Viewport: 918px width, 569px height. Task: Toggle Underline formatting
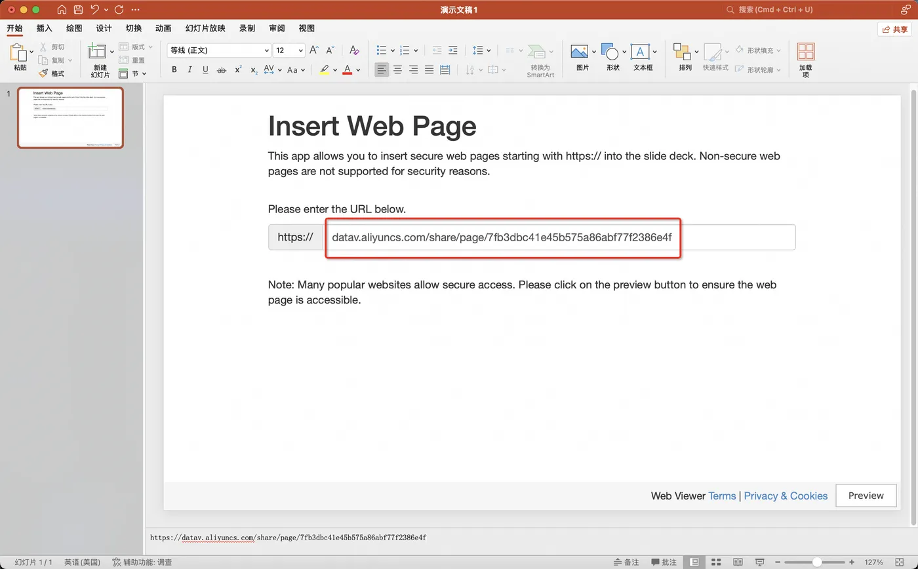tap(205, 69)
